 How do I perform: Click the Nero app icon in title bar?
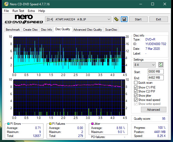pos(6,4)
